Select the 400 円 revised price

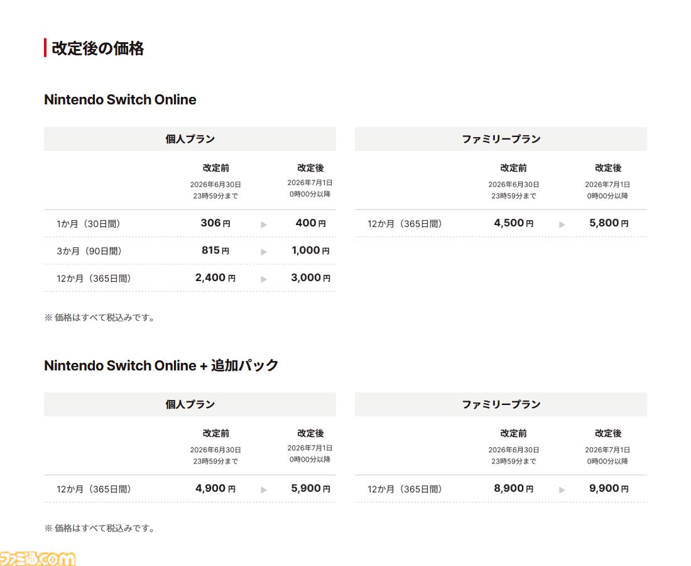(x=311, y=223)
